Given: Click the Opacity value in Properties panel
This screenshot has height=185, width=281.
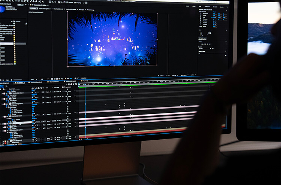Looking at the screenshot, I should (215, 27).
